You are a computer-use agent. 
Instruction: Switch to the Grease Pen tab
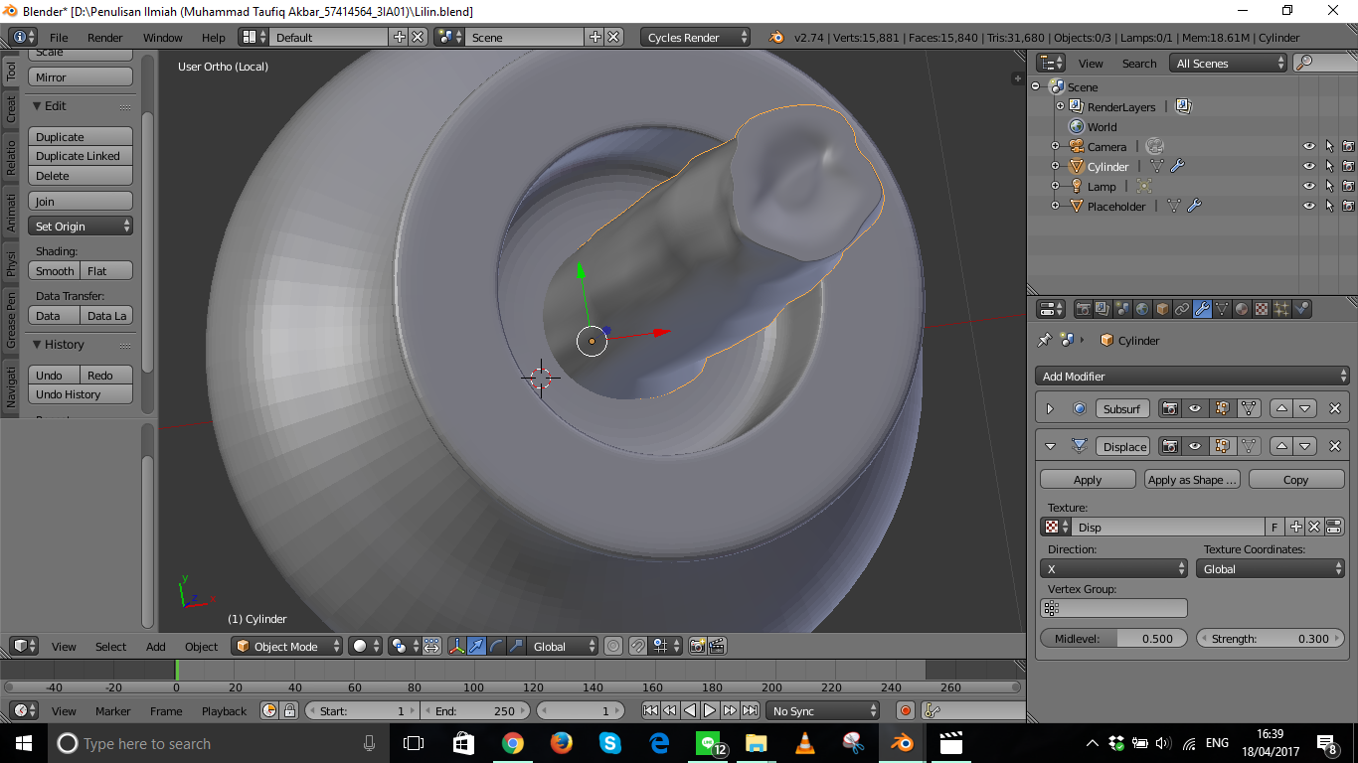pyautogui.click(x=11, y=319)
